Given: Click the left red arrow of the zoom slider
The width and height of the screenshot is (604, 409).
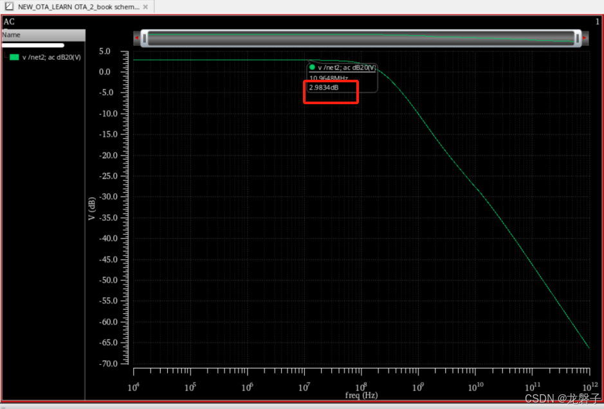Looking at the screenshot, I should pyautogui.click(x=136, y=38).
